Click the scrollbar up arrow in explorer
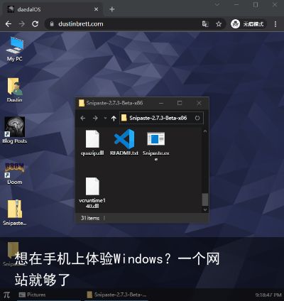This screenshot has height=301, width=284. (x=205, y=131)
